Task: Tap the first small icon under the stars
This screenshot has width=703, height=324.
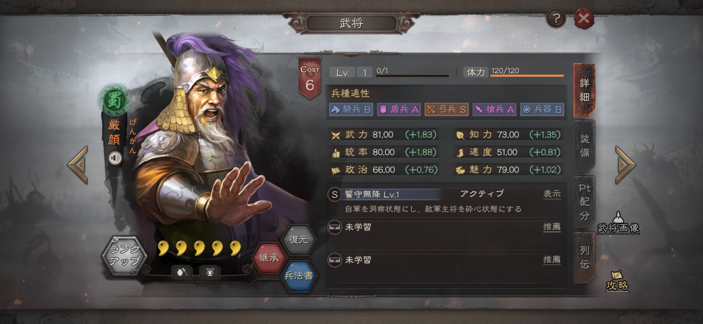Action: coord(182,271)
